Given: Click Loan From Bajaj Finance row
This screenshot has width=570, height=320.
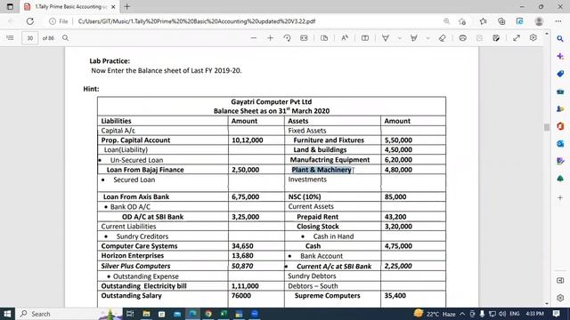Looking at the screenshot, I should 145,170.
